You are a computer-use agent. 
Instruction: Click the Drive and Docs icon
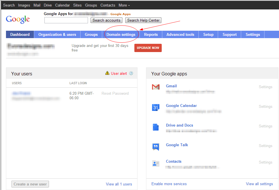click(156, 127)
